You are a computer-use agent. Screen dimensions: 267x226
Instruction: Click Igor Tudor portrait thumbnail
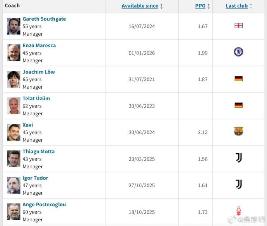click(14, 185)
